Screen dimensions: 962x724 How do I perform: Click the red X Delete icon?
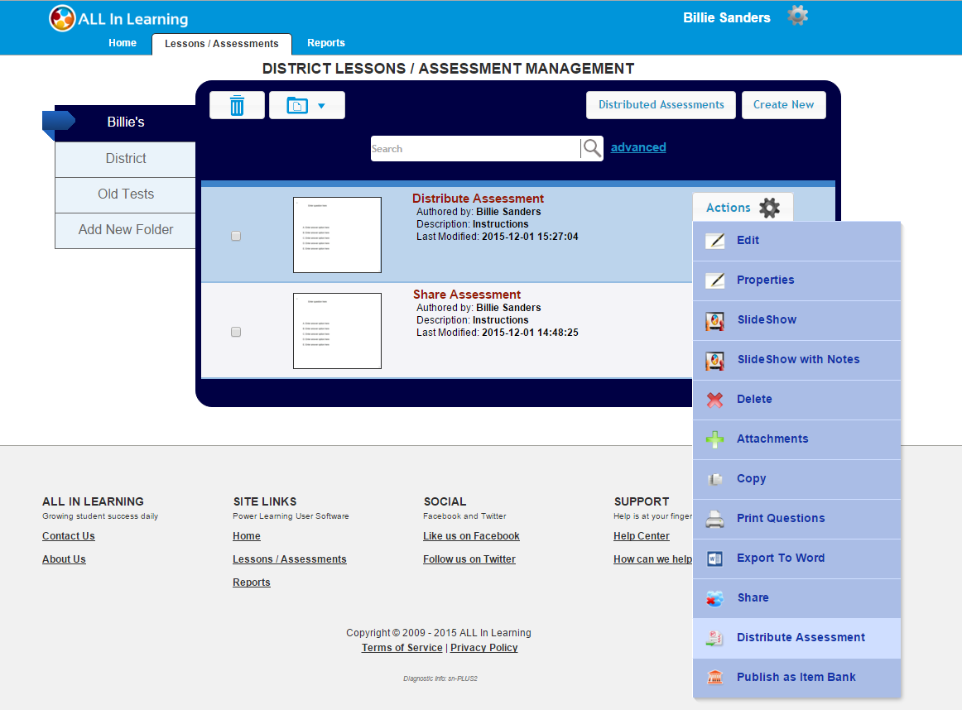click(x=714, y=400)
